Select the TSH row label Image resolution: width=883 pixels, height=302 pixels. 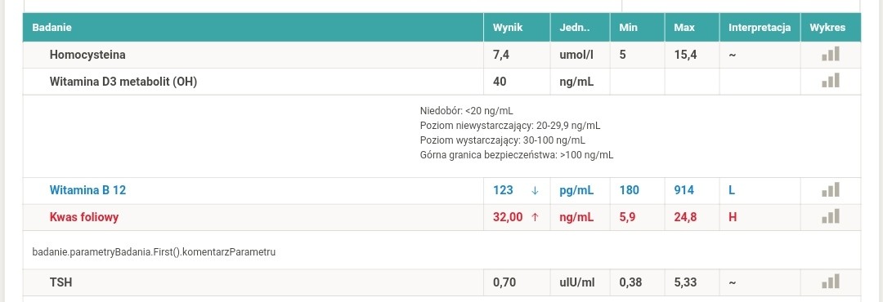[61, 282]
